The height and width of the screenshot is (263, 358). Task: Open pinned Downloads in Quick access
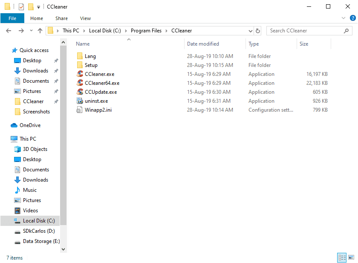(35, 70)
